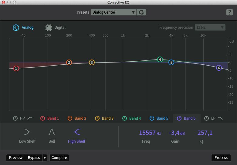
Task: Toggle Band 4 power button
Action: 124,118
